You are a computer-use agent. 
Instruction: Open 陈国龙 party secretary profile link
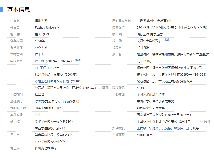coord(39,101)
